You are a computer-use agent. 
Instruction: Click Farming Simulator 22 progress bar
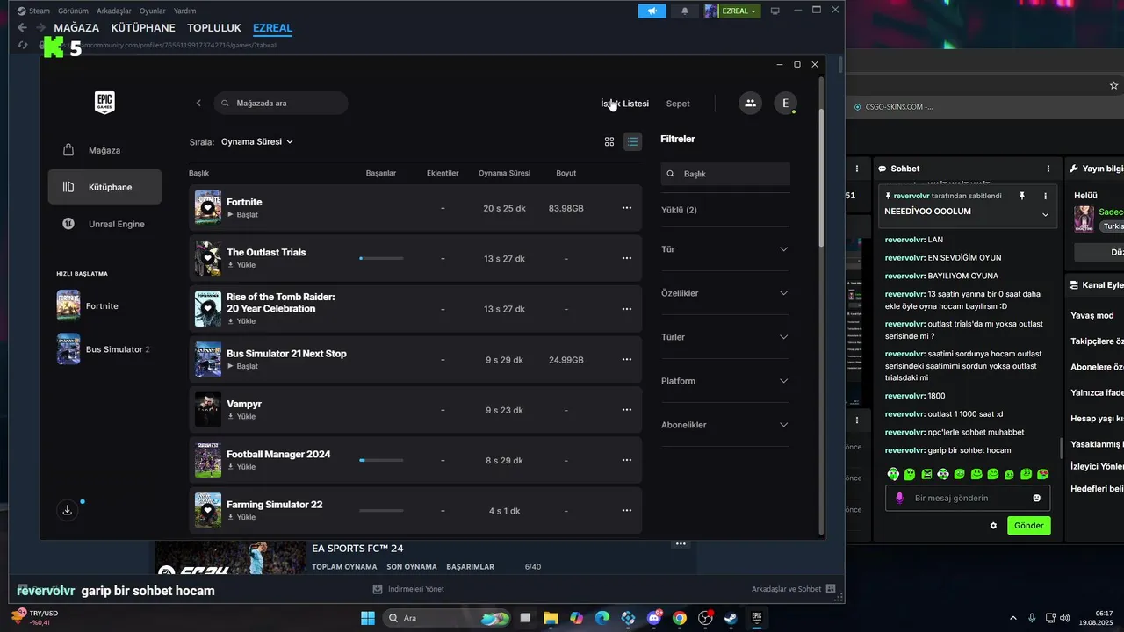coord(381,510)
